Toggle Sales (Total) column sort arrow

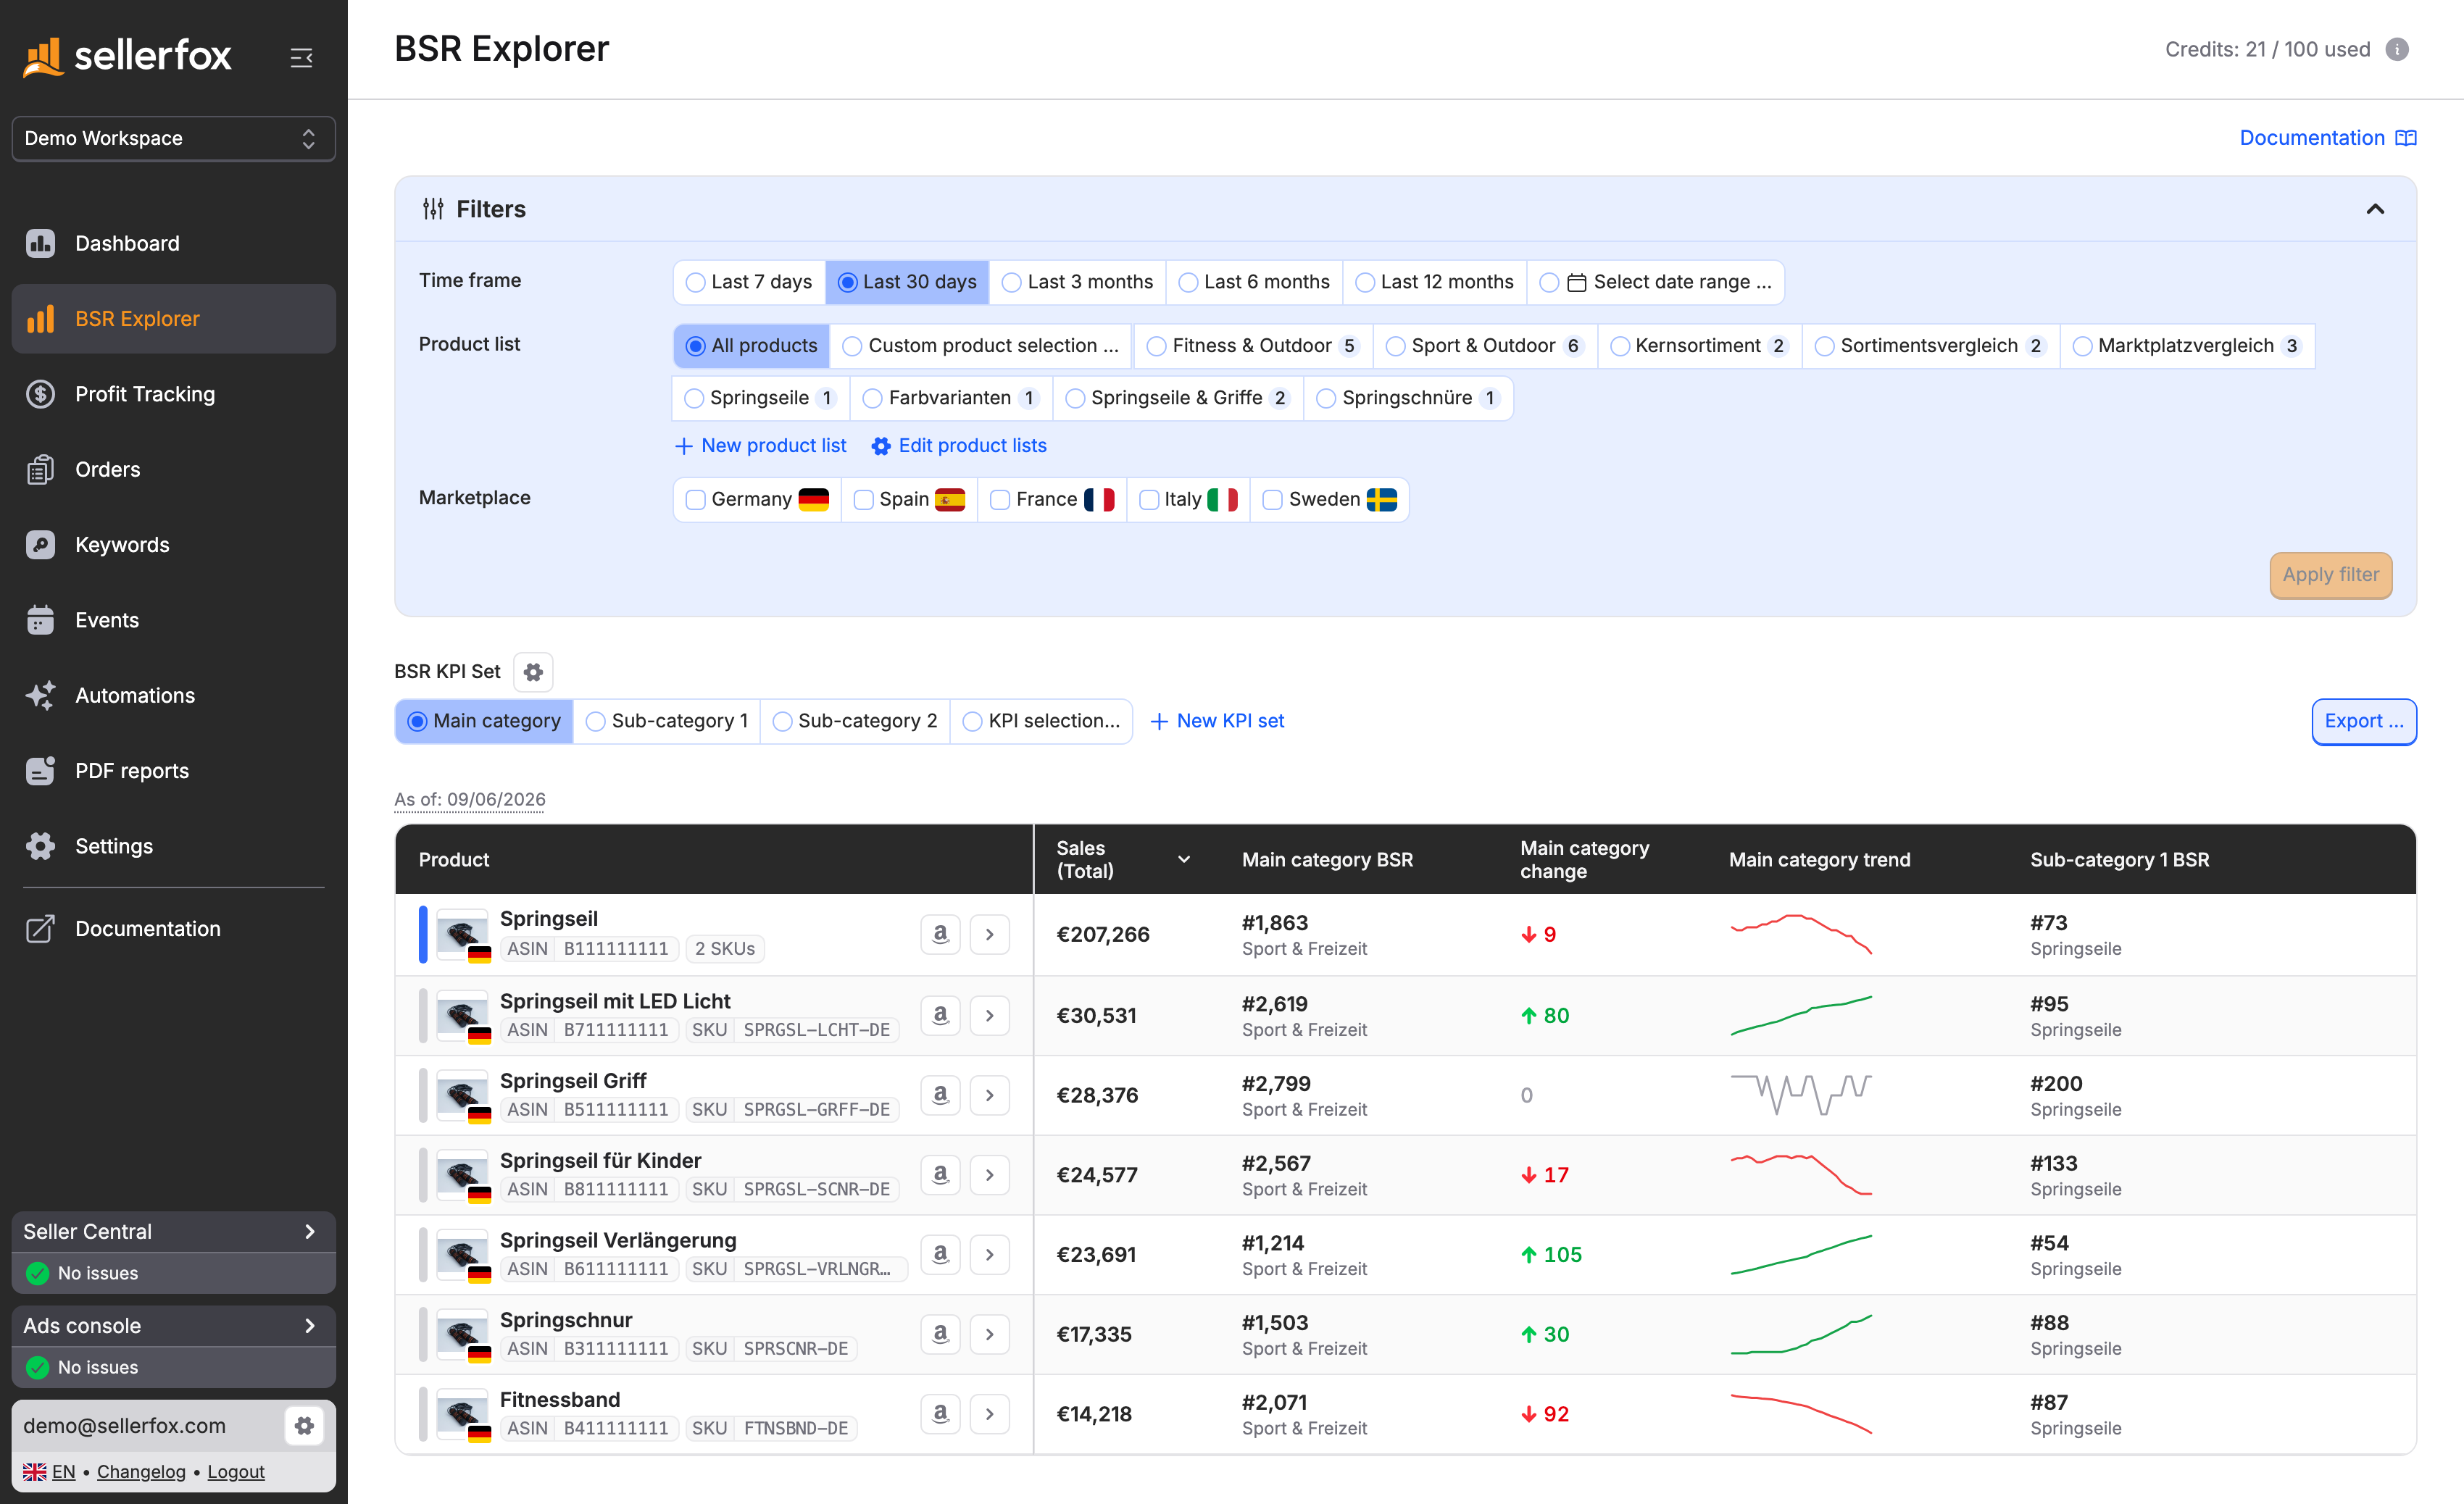(x=1183, y=859)
